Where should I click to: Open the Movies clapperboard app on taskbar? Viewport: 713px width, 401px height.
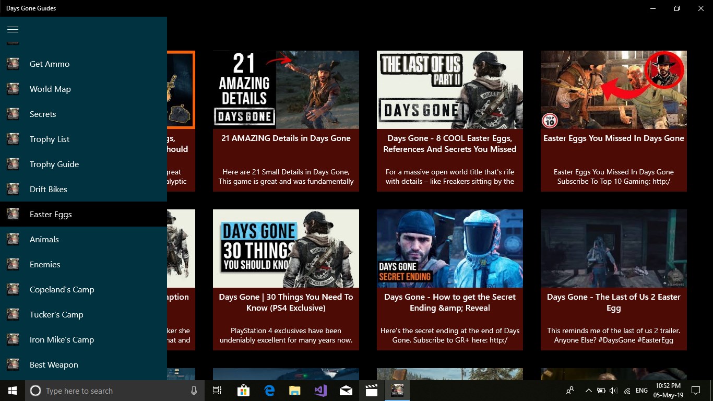coord(372,391)
